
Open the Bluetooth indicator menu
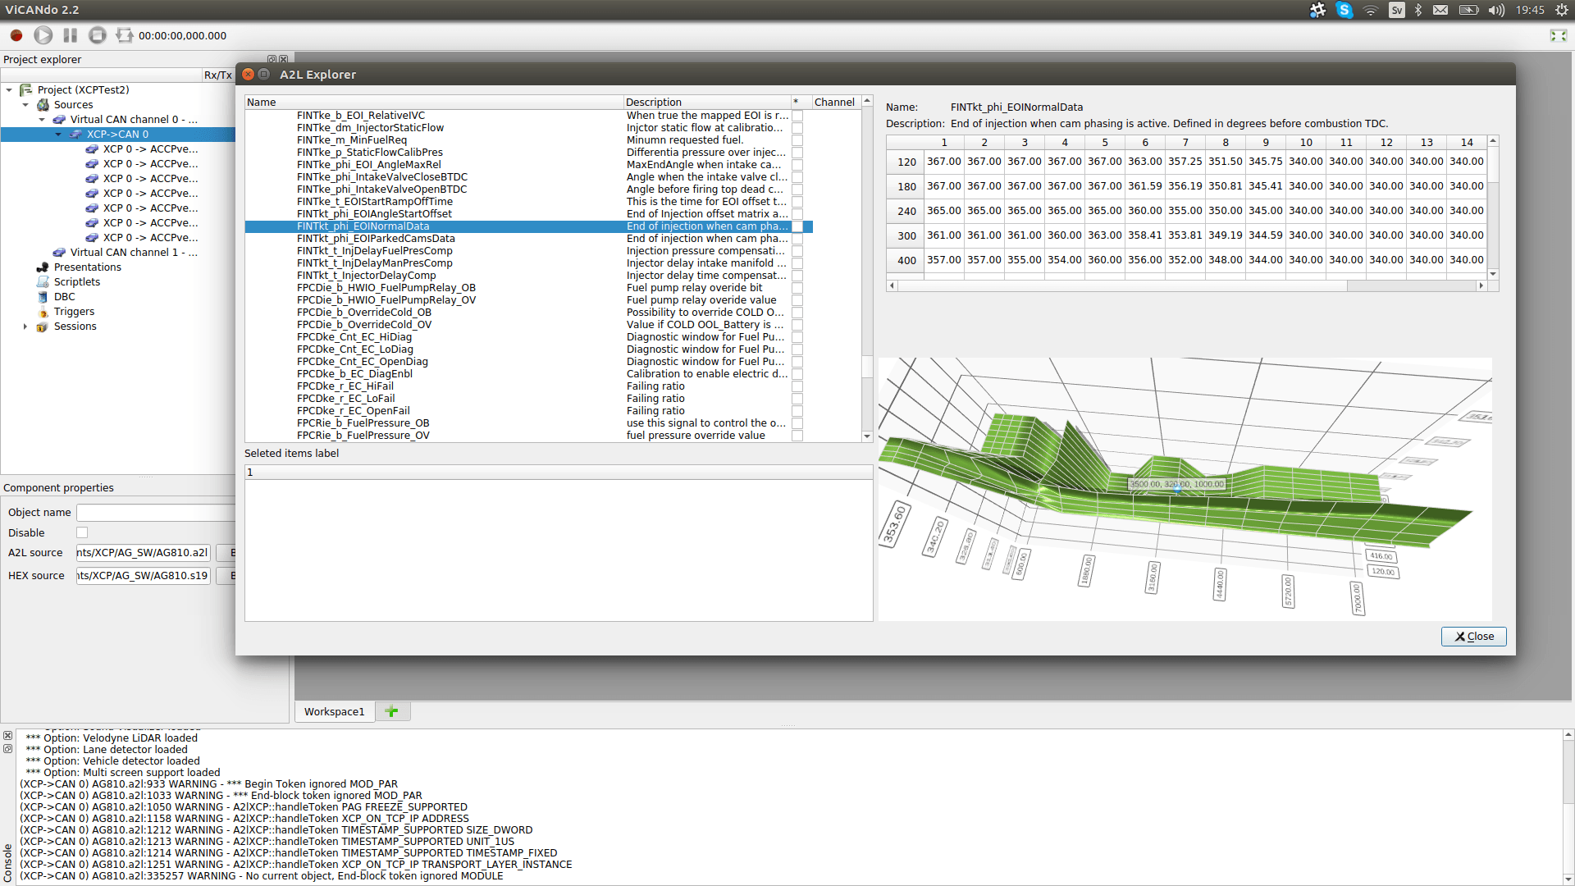tap(1418, 10)
